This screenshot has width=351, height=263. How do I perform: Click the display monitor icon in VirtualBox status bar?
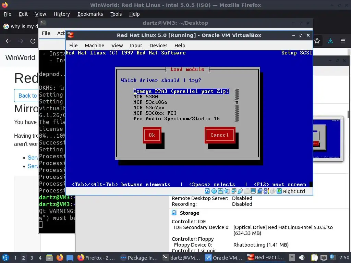coord(253,191)
